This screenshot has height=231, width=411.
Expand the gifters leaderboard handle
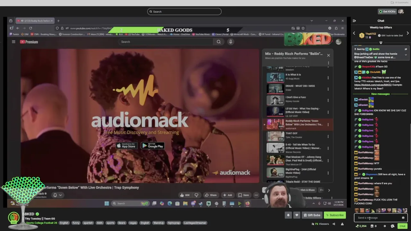381,43
